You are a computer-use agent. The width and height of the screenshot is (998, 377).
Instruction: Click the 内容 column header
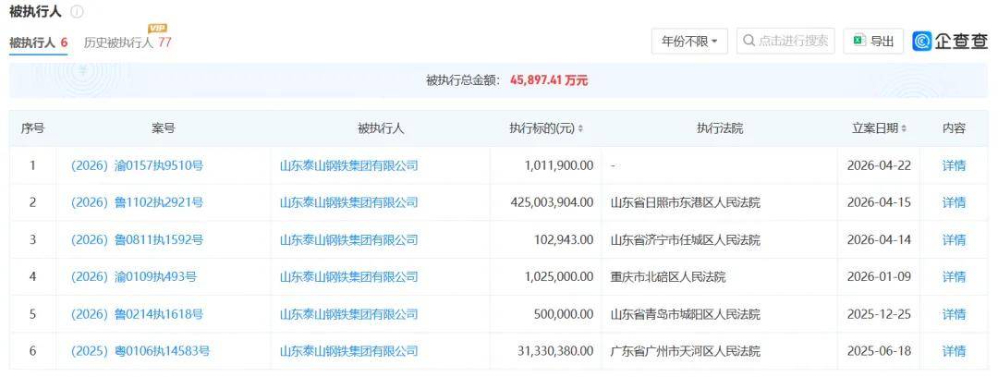click(954, 128)
